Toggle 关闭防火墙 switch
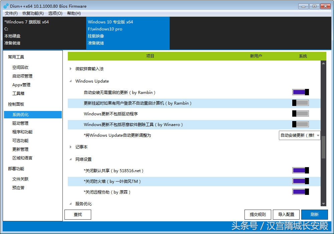334x234 pixels. pyautogui.click(x=300, y=181)
